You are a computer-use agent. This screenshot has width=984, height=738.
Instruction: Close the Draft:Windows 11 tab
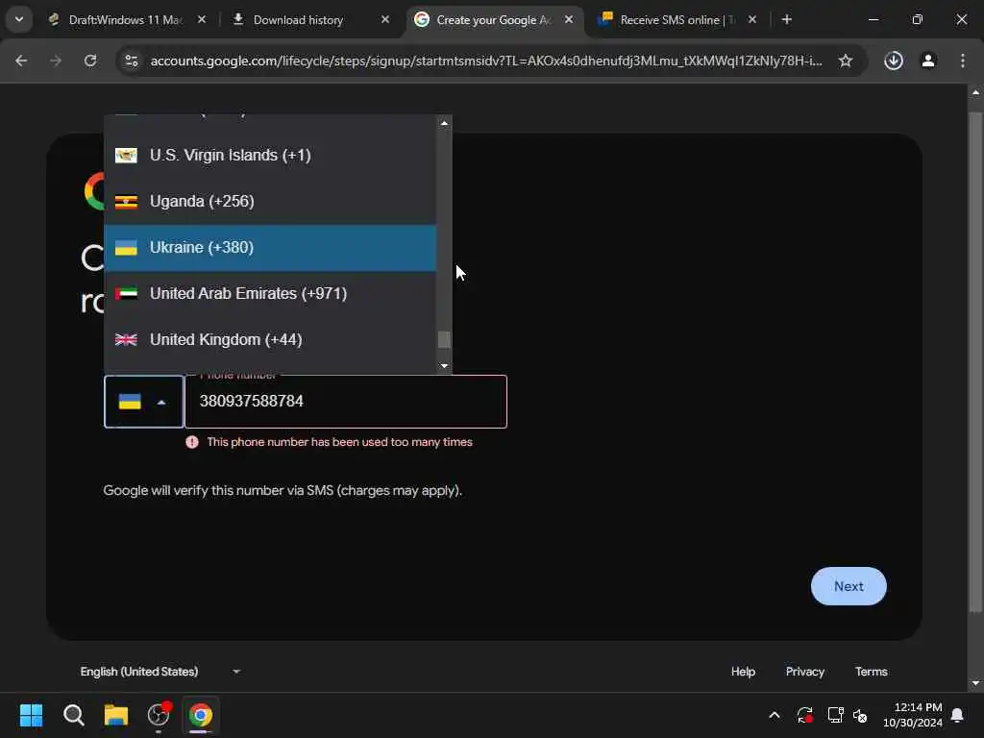pyautogui.click(x=202, y=20)
